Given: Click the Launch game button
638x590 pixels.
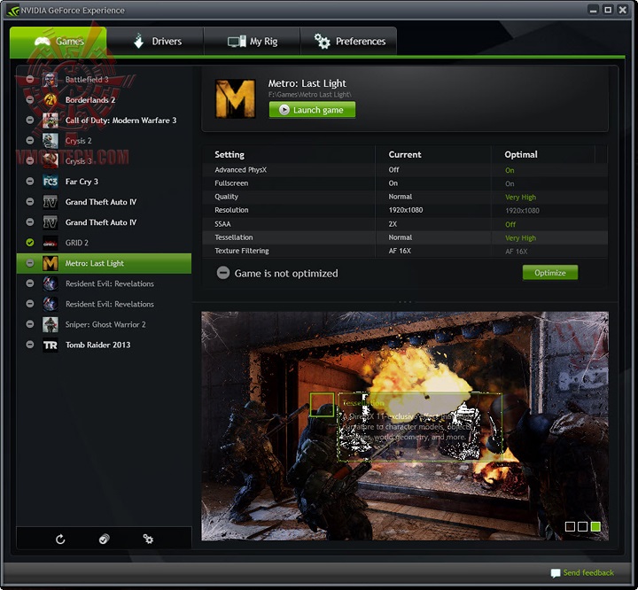Looking at the screenshot, I should [312, 110].
